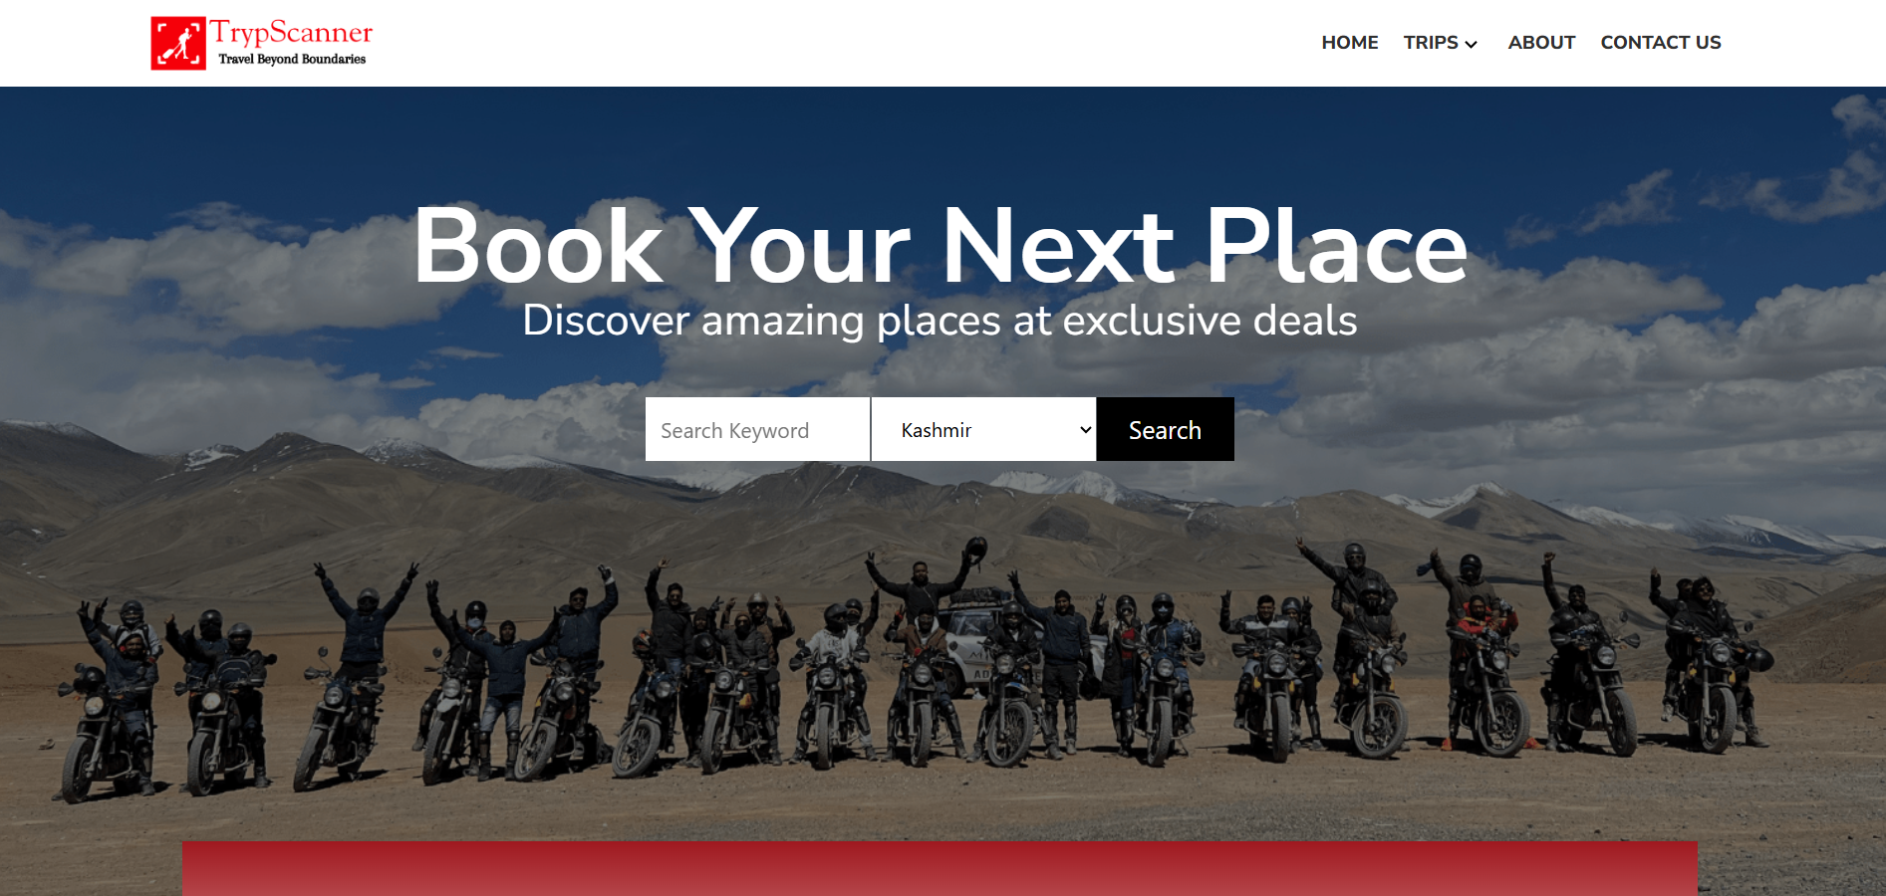
Task: Click the black Search button
Action: (x=1165, y=429)
